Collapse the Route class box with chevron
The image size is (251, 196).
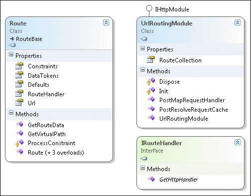[106, 22]
